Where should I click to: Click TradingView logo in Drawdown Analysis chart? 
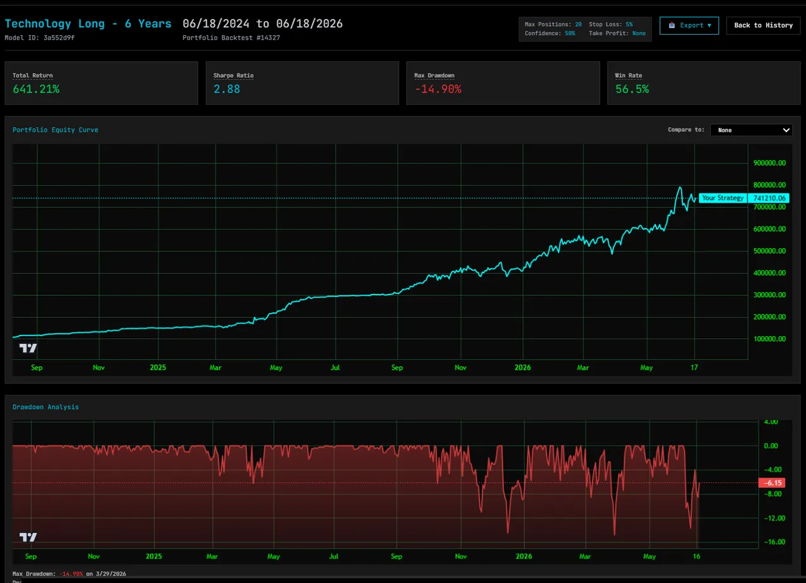click(28, 537)
